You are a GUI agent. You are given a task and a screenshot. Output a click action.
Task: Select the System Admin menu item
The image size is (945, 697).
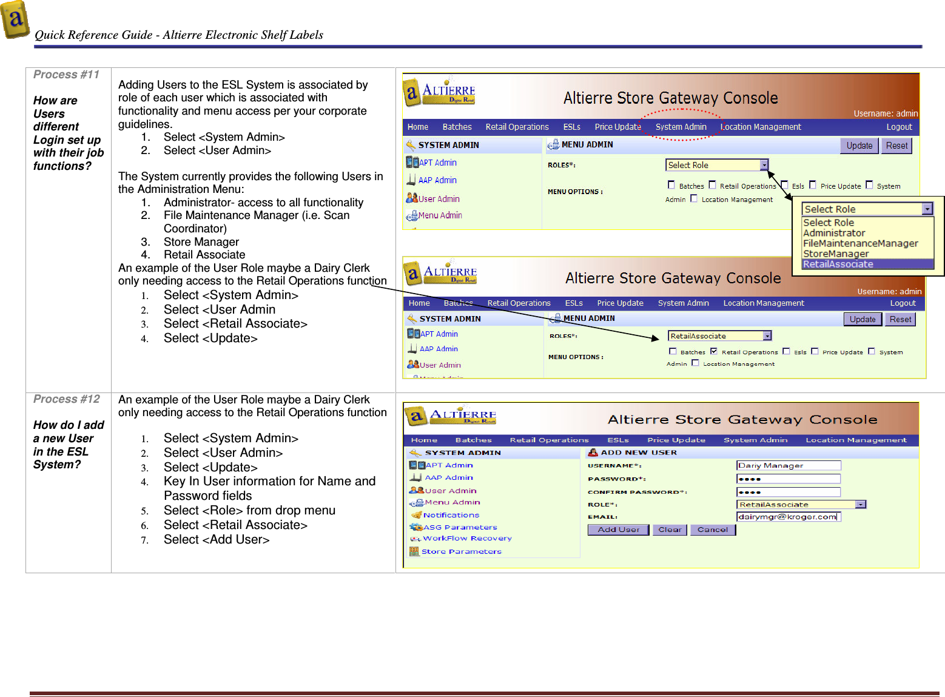pyautogui.click(x=681, y=126)
